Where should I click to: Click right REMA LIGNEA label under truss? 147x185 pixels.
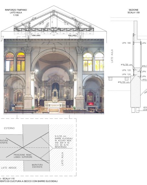72,35
